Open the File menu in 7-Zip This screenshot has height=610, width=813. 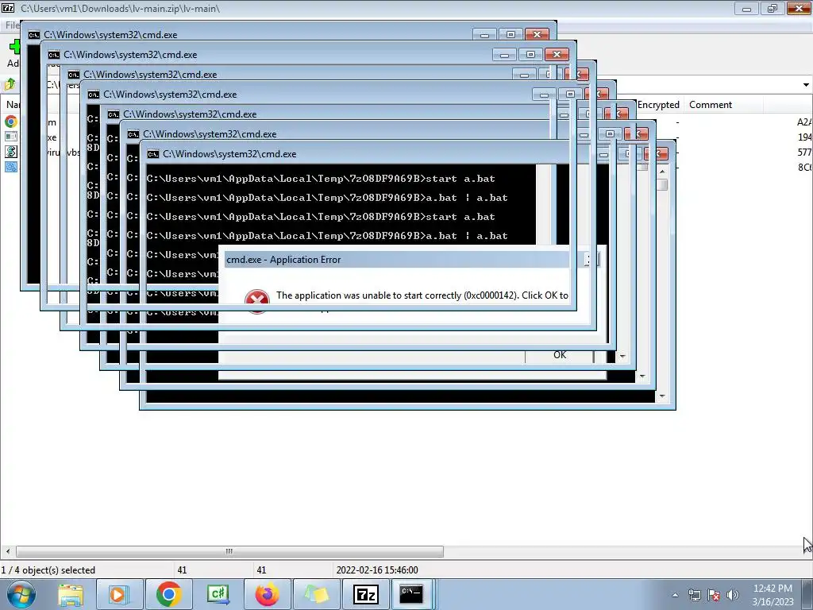coord(11,25)
